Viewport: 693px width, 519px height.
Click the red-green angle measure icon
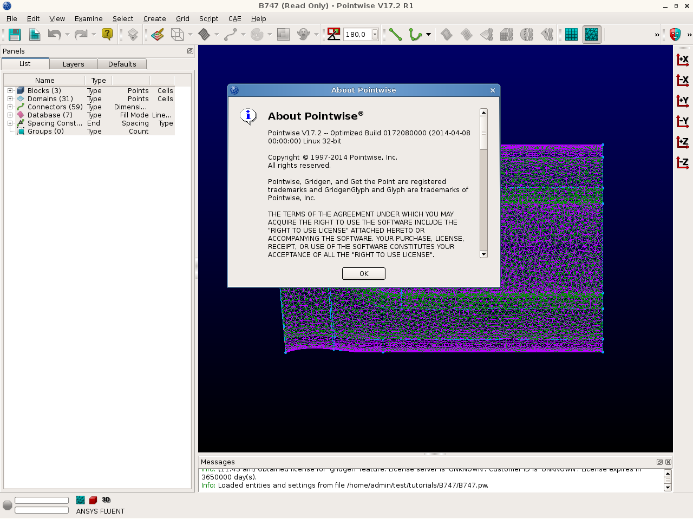334,35
